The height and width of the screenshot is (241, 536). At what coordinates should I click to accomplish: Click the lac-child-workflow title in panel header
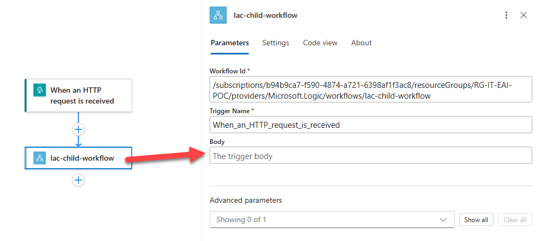(266, 15)
